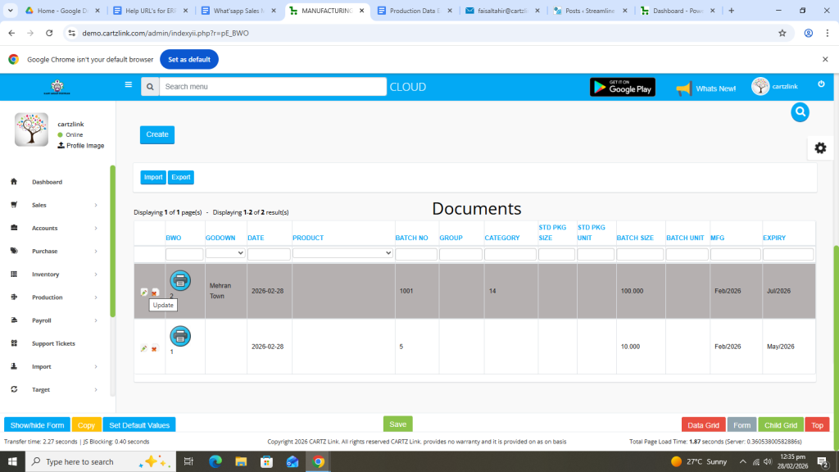The image size is (839, 472).
Task: Click the print icon for BWO 1
Action: [x=180, y=335]
